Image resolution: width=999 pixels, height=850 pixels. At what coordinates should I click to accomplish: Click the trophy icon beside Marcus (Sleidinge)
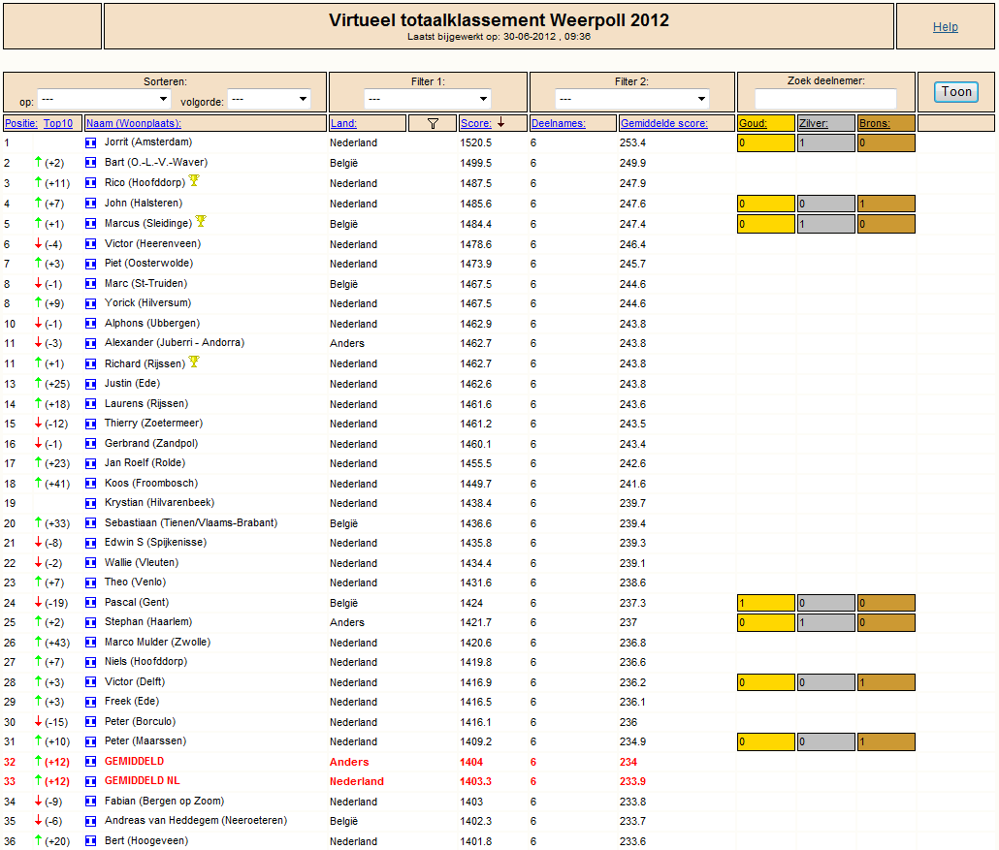click(201, 221)
